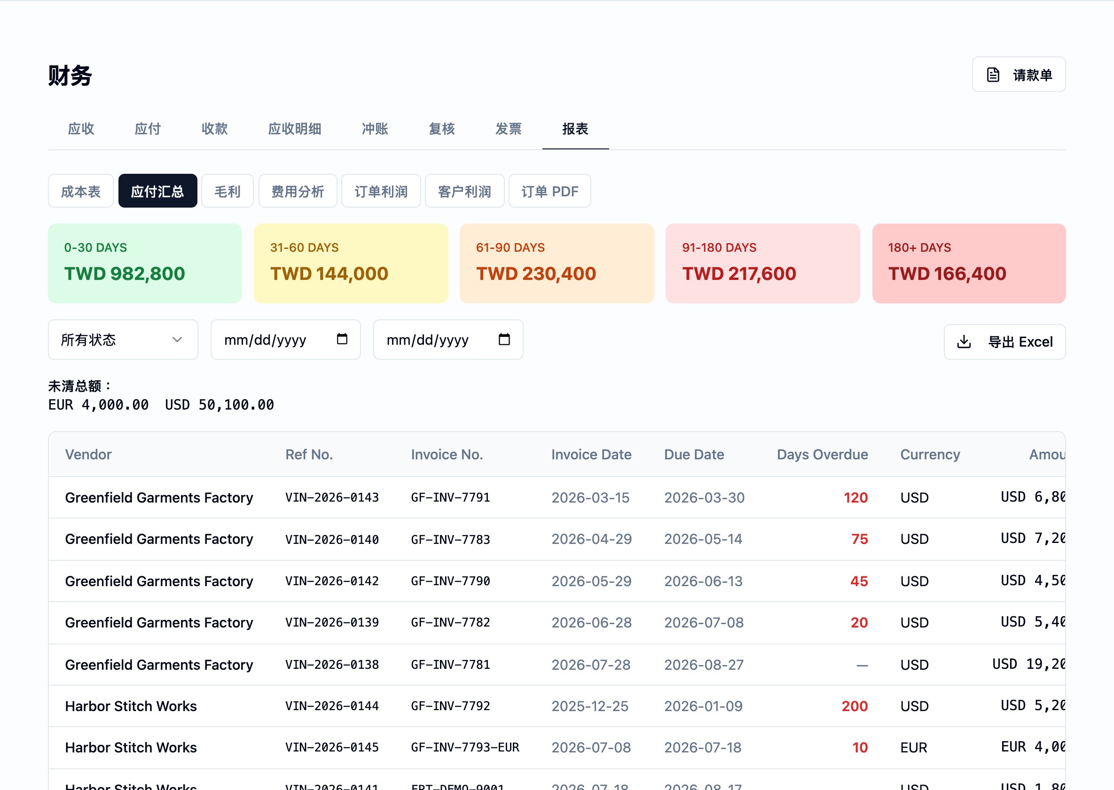Click the Invoice Date column header
Image resolution: width=1114 pixels, height=790 pixels.
click(591, 454)
